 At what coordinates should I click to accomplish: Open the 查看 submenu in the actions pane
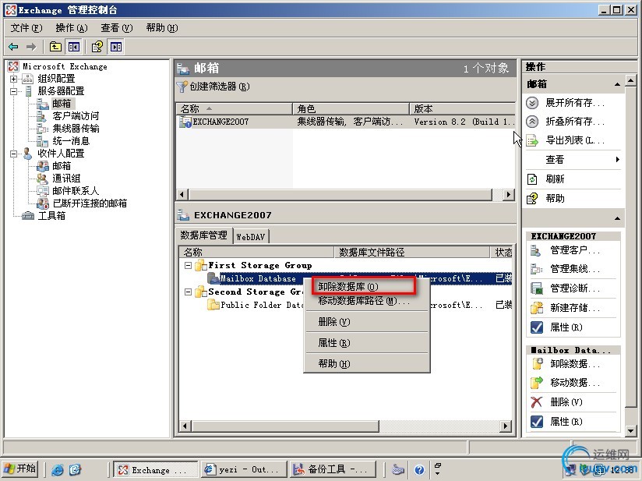(x=573, y=160)
